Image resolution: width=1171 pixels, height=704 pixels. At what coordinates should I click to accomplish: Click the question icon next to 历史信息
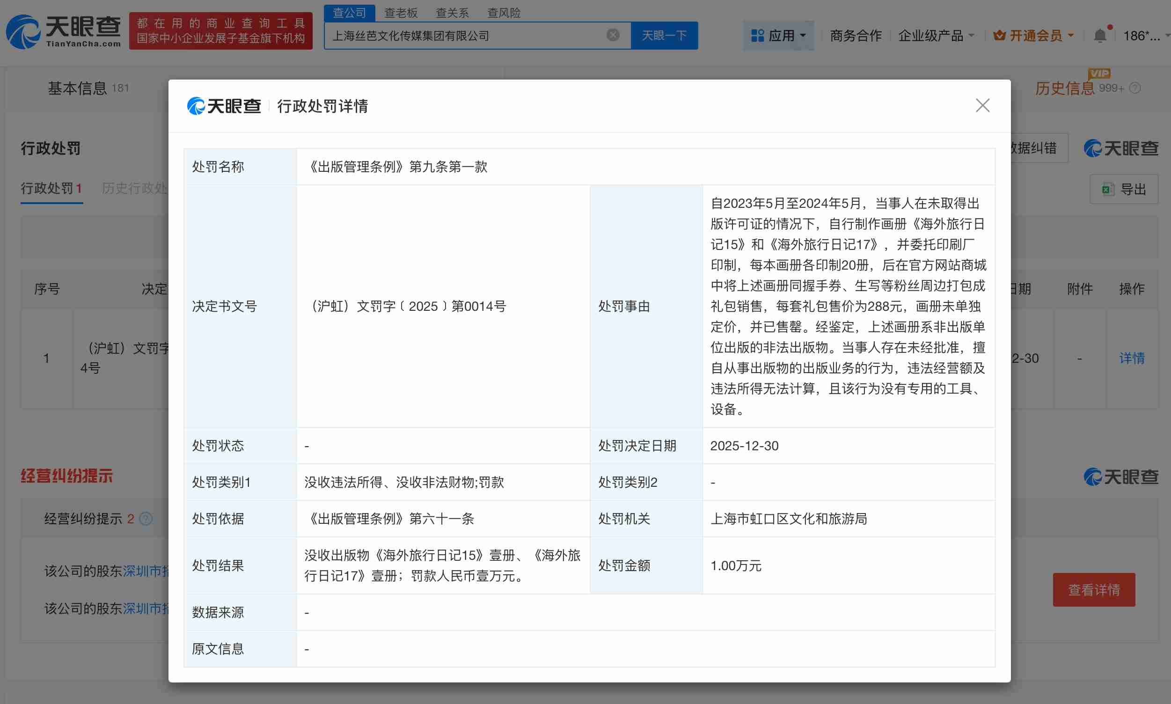[1134, 88]
